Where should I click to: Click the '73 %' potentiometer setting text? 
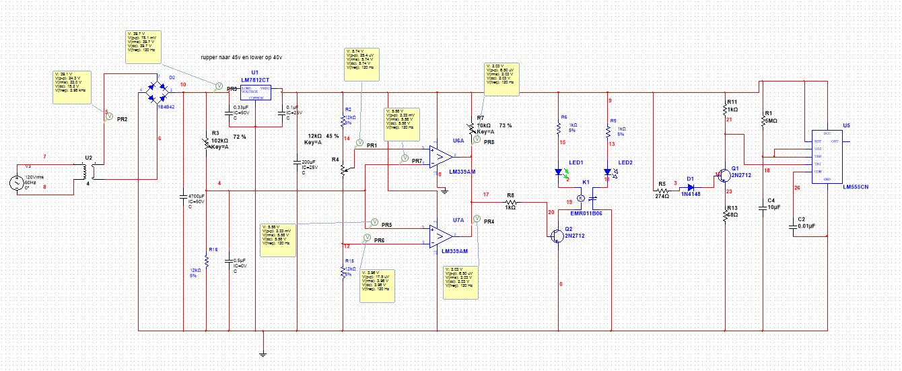click(x=505, y=125)
